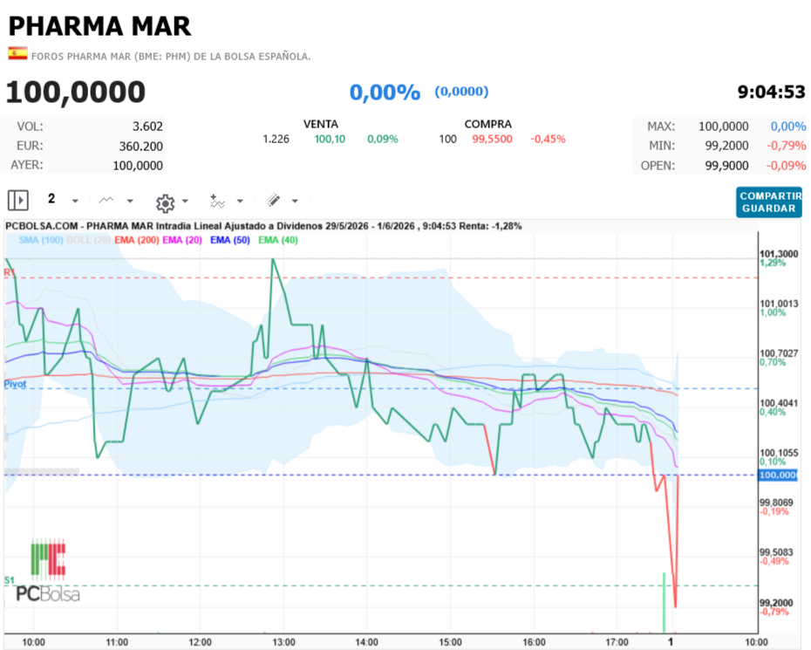Viewport: 811px width, 650px height.
Task: Click the 17:00 time axis label
Action: coord(617,642)
